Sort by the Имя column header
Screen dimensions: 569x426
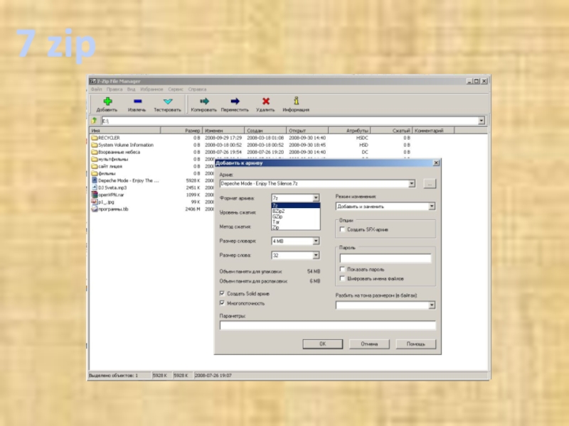pos(125,131)
